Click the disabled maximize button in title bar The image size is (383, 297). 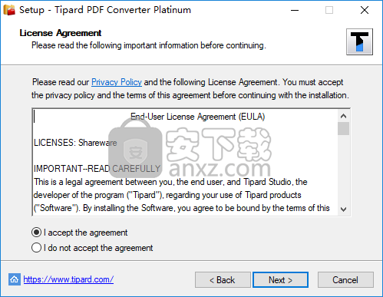(329, 10)
